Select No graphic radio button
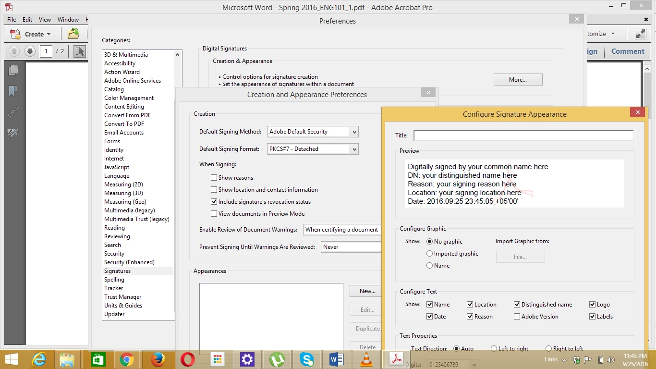The height and width of the screenshot is (369, 656). point(430,242)
